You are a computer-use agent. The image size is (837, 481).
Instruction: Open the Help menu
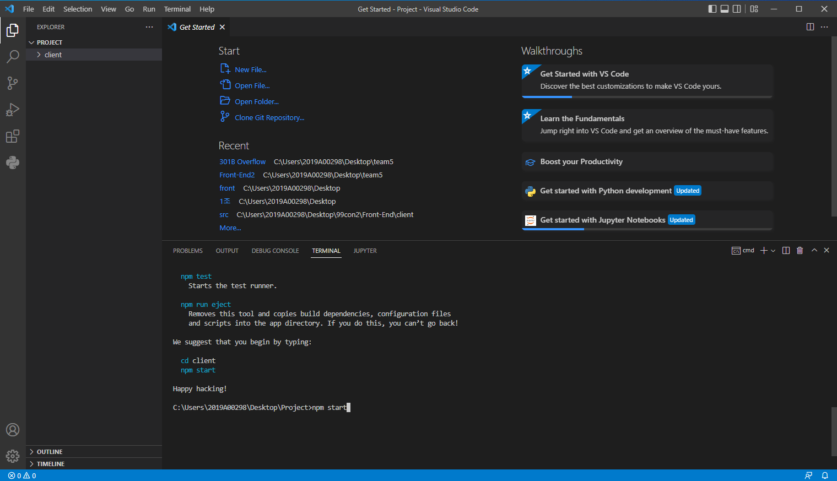click(207, 9)
